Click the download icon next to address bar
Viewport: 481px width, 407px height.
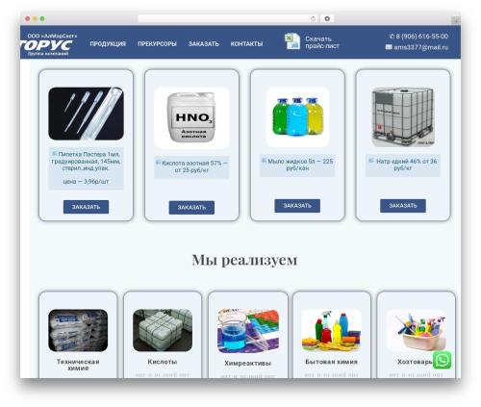point(327,18)
